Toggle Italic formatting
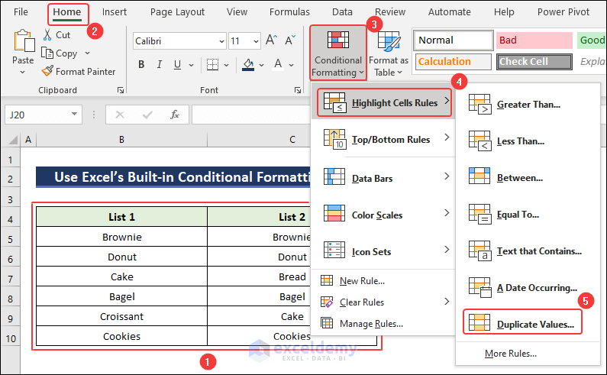This screenshot has height=375, width=607. pos(160,64)
